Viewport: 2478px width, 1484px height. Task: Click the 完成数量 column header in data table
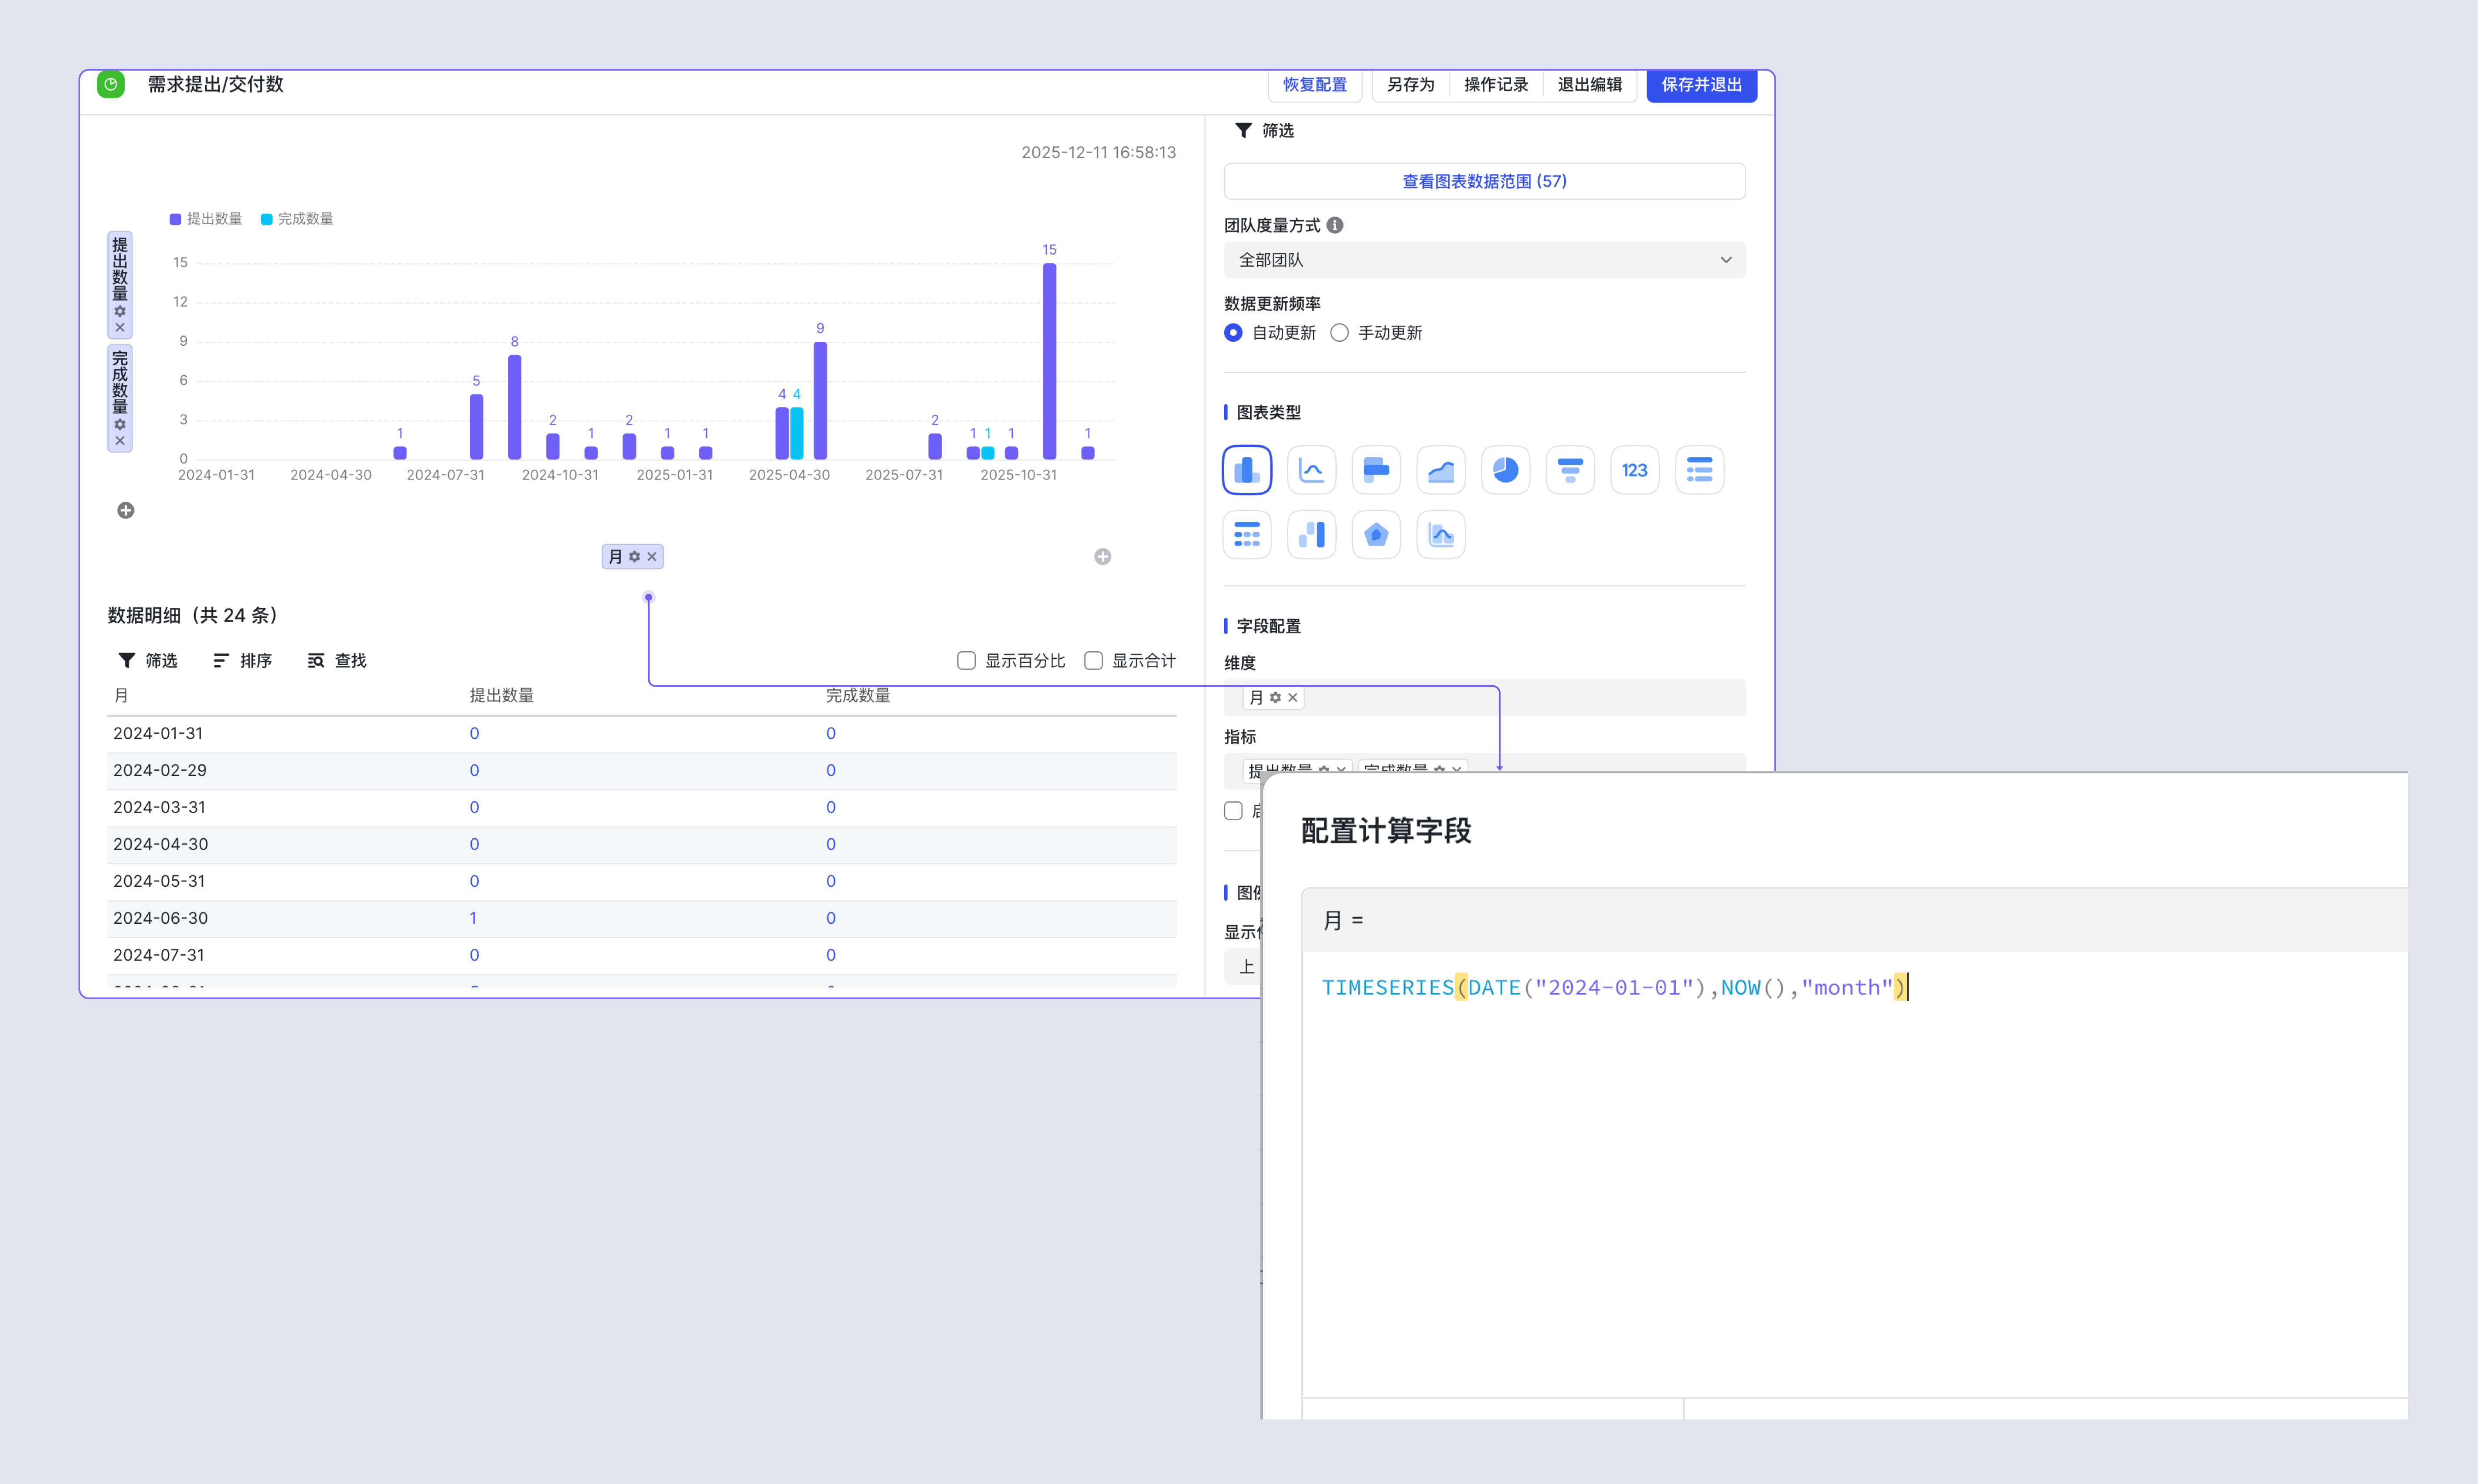pos(858,696)
